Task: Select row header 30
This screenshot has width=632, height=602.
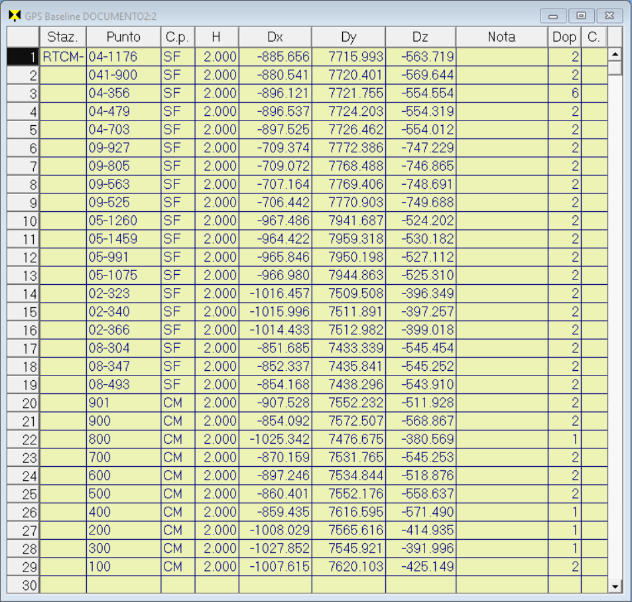Action: tap(23, 585)
